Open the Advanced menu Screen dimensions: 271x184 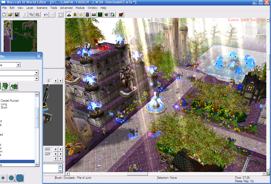66,8
